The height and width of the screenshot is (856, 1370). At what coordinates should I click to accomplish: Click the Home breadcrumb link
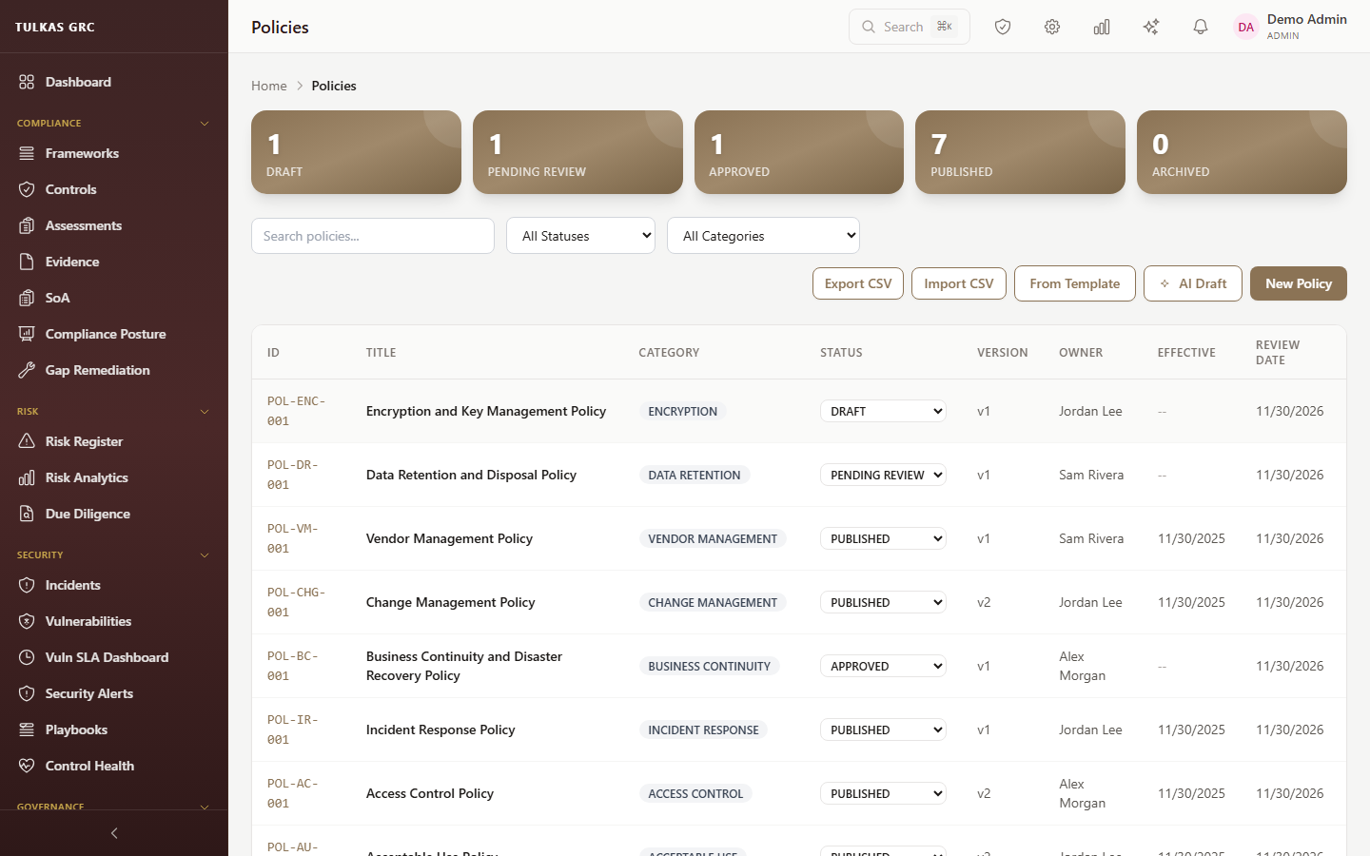point(269,86)
